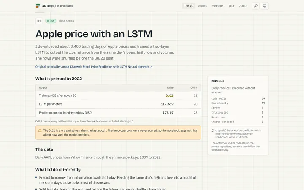Viewport: 304px width, 190px height.
Task: Select the LSTM parameters row label
Action: (x=51, y=104)
